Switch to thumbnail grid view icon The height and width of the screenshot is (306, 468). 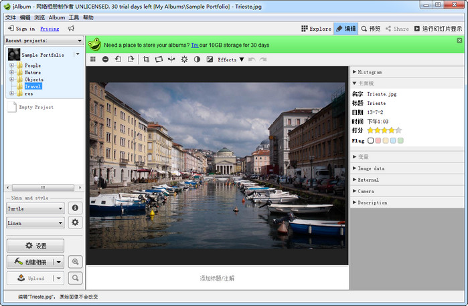pyautogui.click(x=93, y=59)
